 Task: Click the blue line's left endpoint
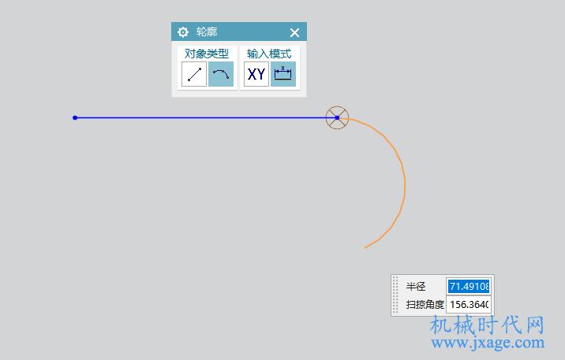[x=75, y=117]
